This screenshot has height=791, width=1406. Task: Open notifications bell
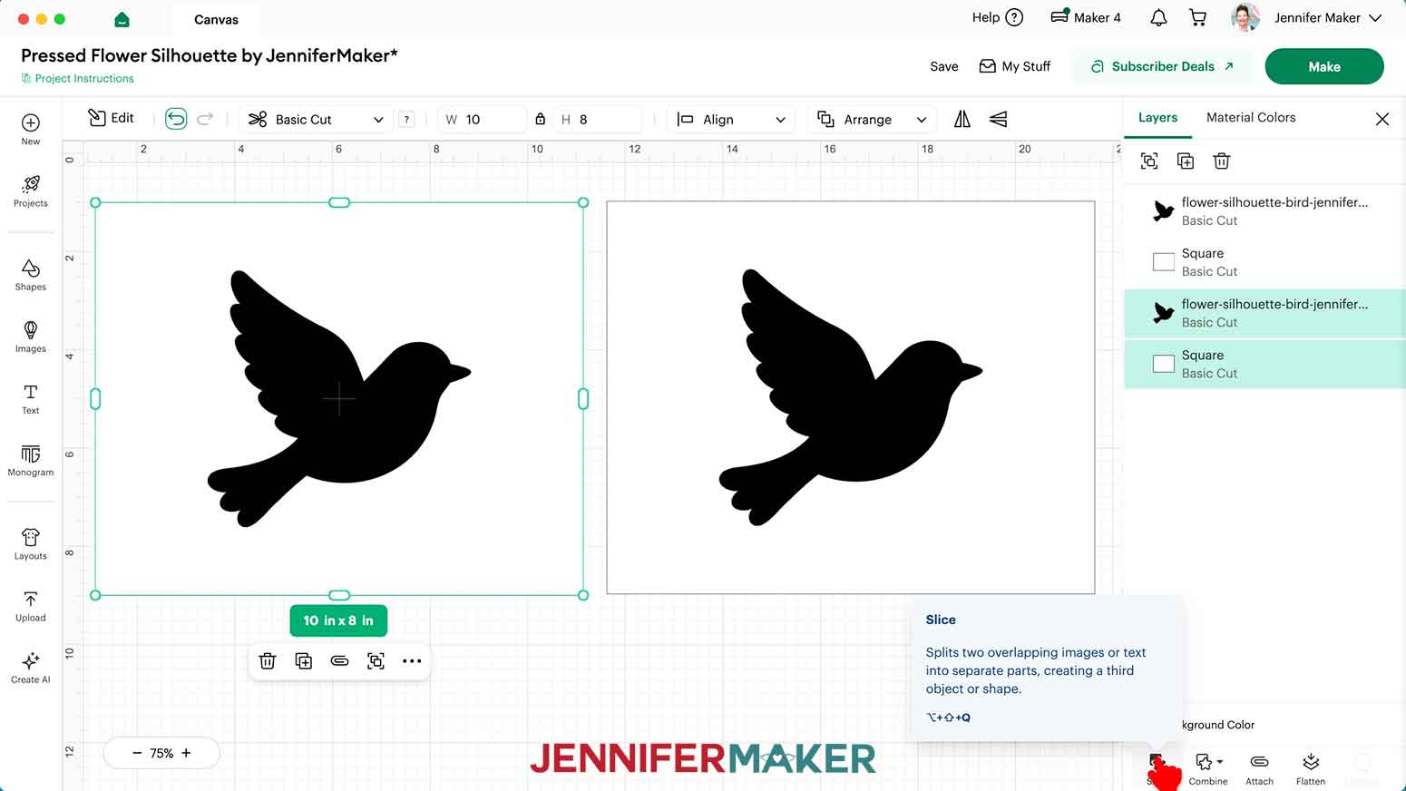tap(1158, 17)
